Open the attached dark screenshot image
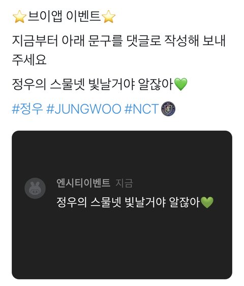The height and width of the screenshot is (286, 244). 122,205
